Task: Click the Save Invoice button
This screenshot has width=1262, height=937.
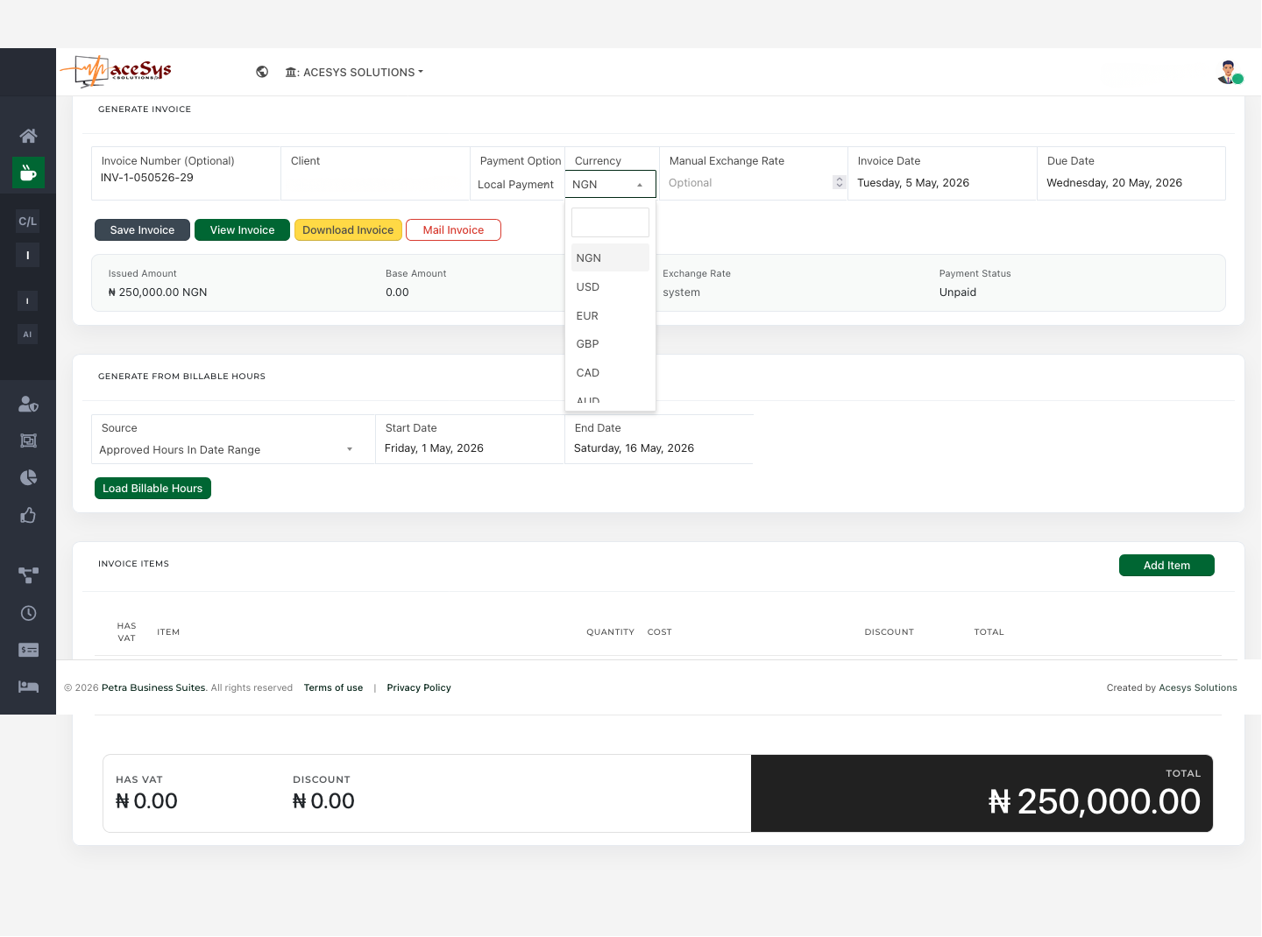Action: pyautogui.click(x=142, y=229)
